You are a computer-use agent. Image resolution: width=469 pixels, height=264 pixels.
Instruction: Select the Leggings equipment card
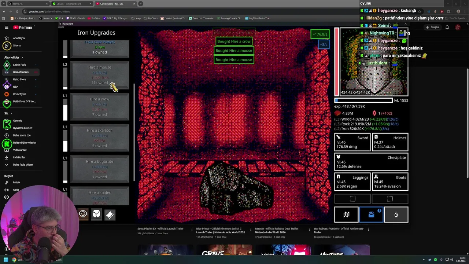[x=352, y=181]
